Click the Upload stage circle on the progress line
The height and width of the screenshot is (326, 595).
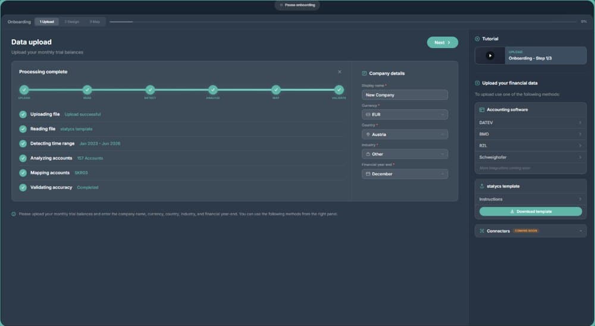click(x=24, y=90)
